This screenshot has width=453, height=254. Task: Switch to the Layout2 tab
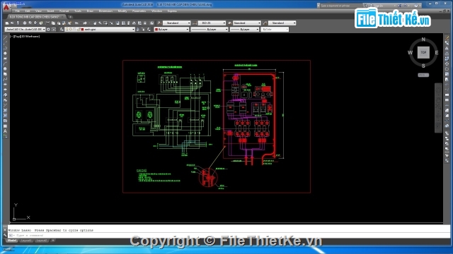tap(42, 241)
